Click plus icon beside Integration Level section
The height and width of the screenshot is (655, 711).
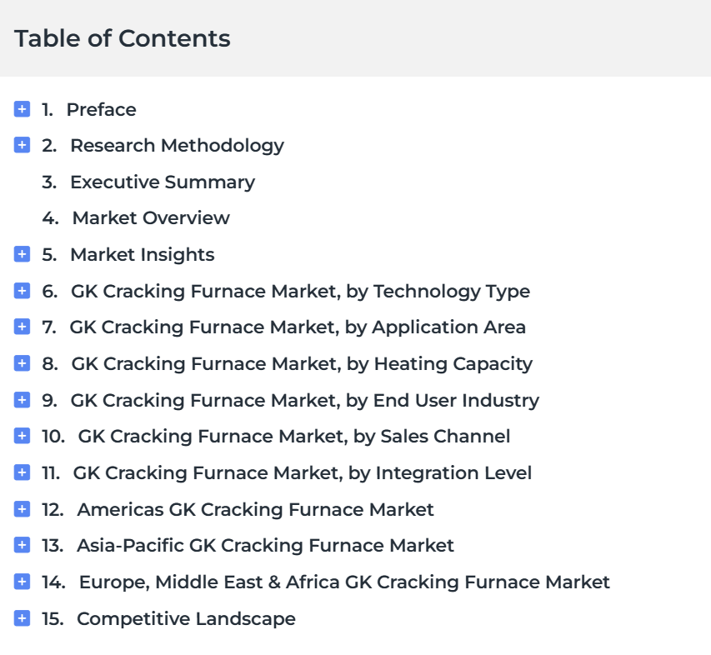pyautogui.click(x=22, y=472)
